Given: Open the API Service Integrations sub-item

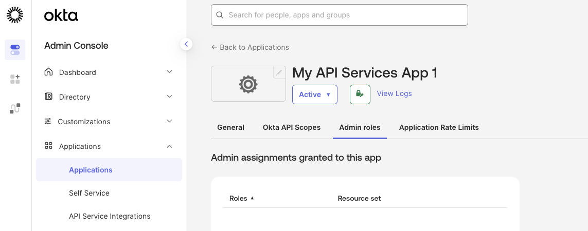Looking at the screenshot, I should [110, 217].
